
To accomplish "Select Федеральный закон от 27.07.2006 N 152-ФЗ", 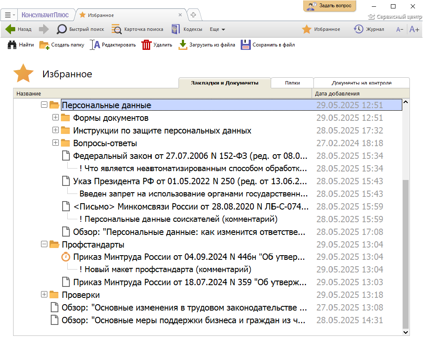I will 190,156.
